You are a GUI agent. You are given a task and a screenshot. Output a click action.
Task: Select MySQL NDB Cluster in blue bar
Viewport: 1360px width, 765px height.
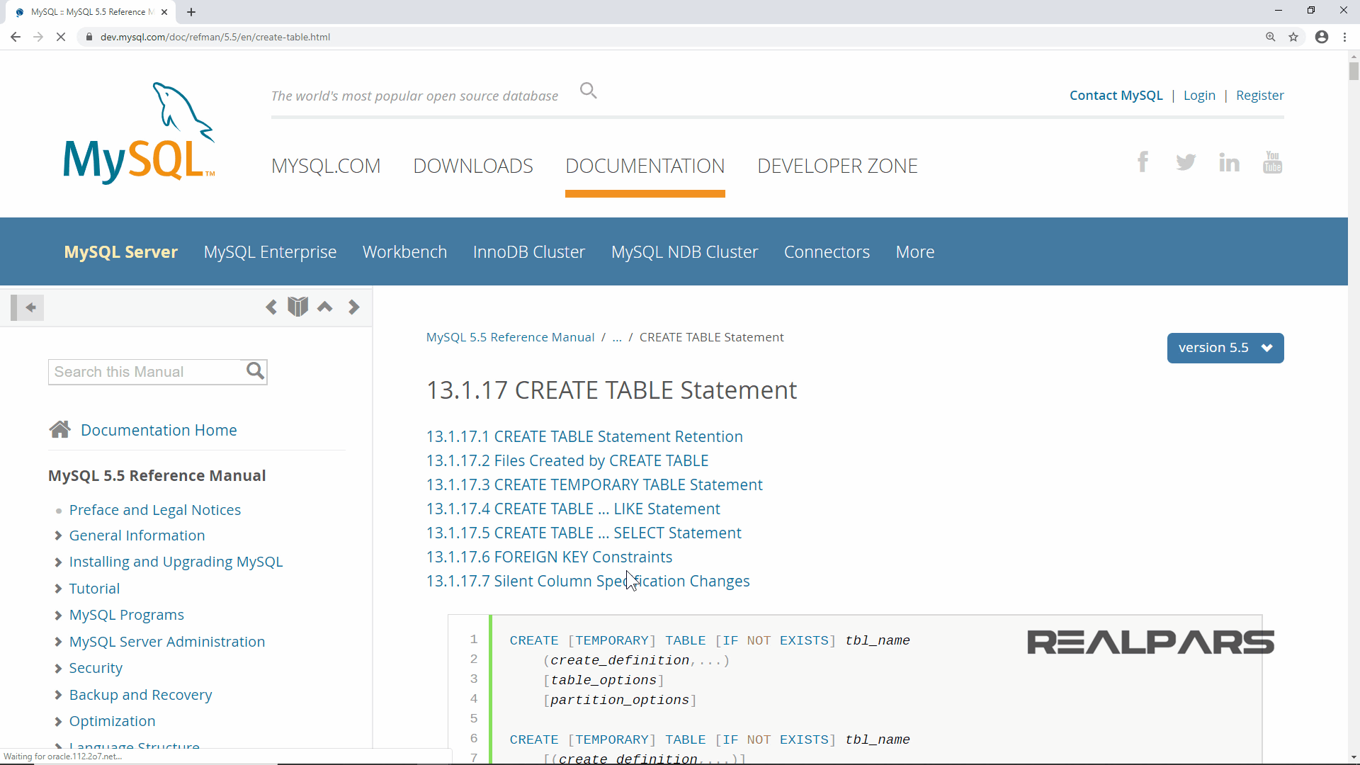pyautogui.click(x=684, y=252)
